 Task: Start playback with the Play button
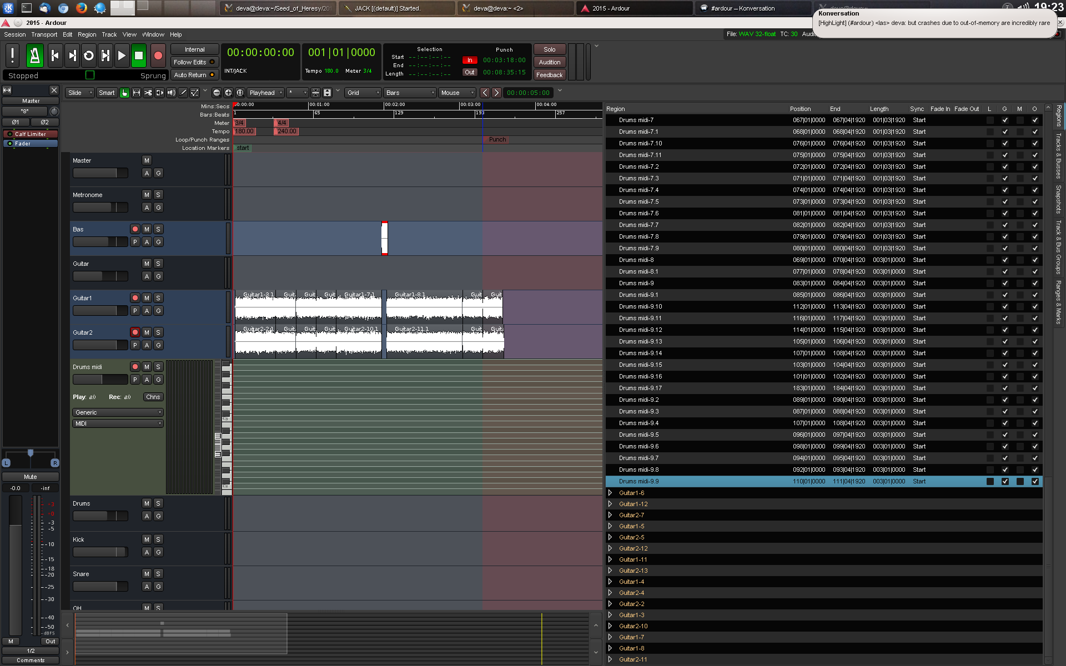122,56
